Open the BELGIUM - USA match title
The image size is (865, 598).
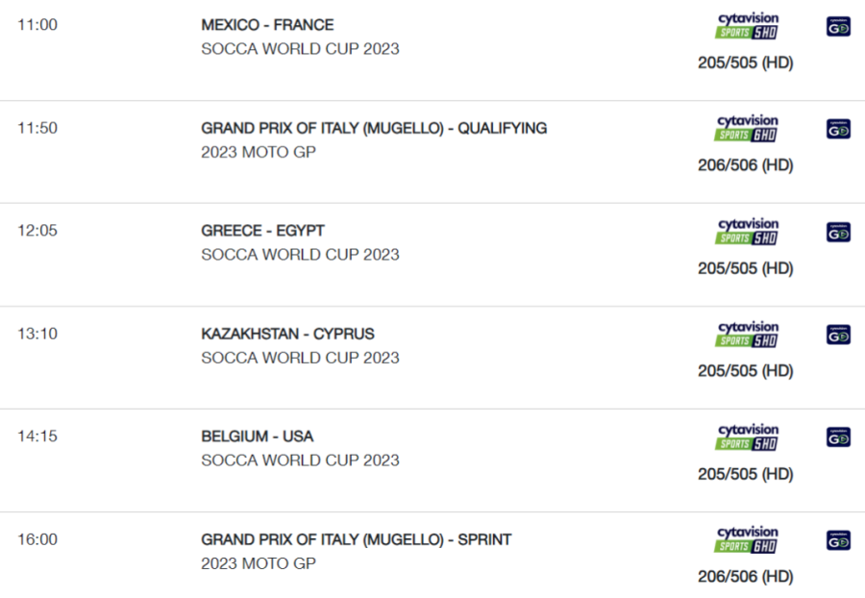coord(257,436)
